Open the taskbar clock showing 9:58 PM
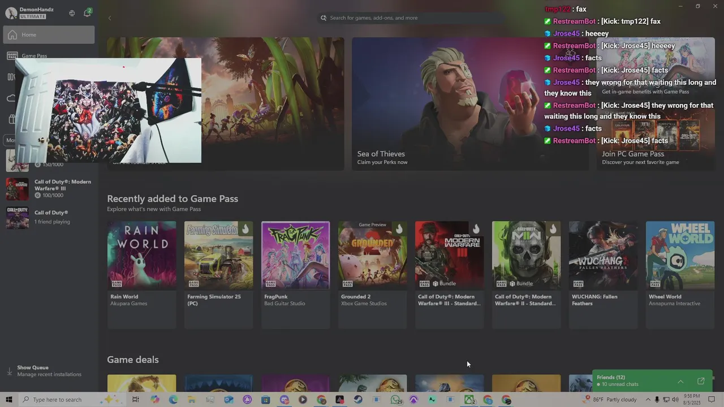Screen dimensions: 724x407 692,400
